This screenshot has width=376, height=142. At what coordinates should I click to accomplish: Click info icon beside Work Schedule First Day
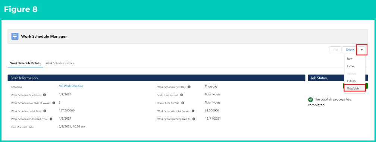coord(189,87)
